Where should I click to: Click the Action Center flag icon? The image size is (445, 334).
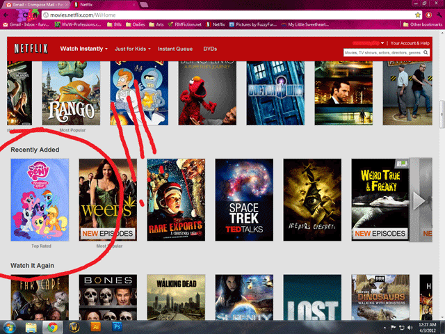tap(393, 328)
